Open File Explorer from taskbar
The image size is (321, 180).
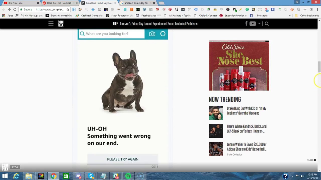[x=29, y=176]
